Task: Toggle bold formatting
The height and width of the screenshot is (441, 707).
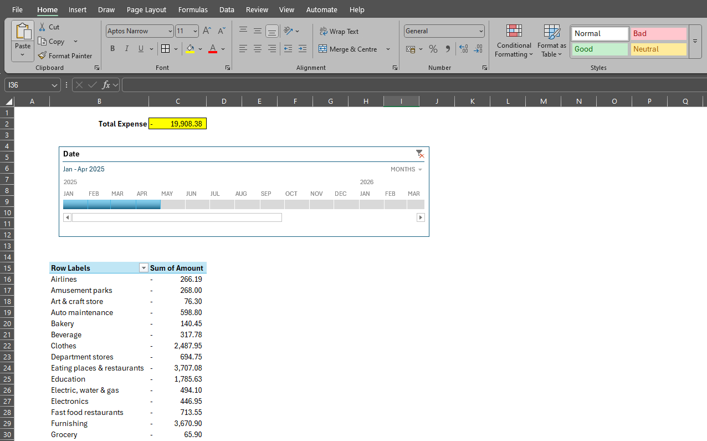Action: click(x=112, y=49)
